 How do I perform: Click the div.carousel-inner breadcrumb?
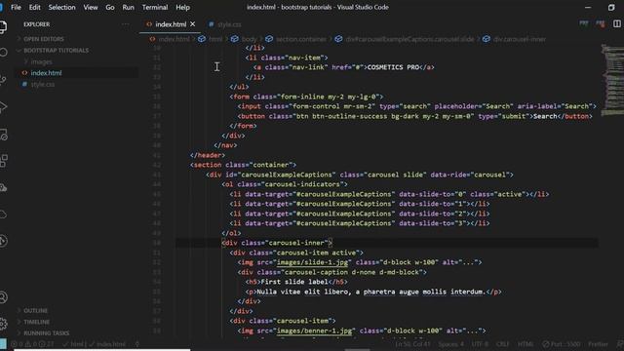point(520,39)
